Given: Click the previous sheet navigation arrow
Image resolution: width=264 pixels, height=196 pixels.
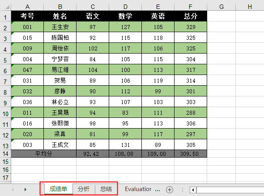Looking at the screenshot, I should [x=13, y=189].
